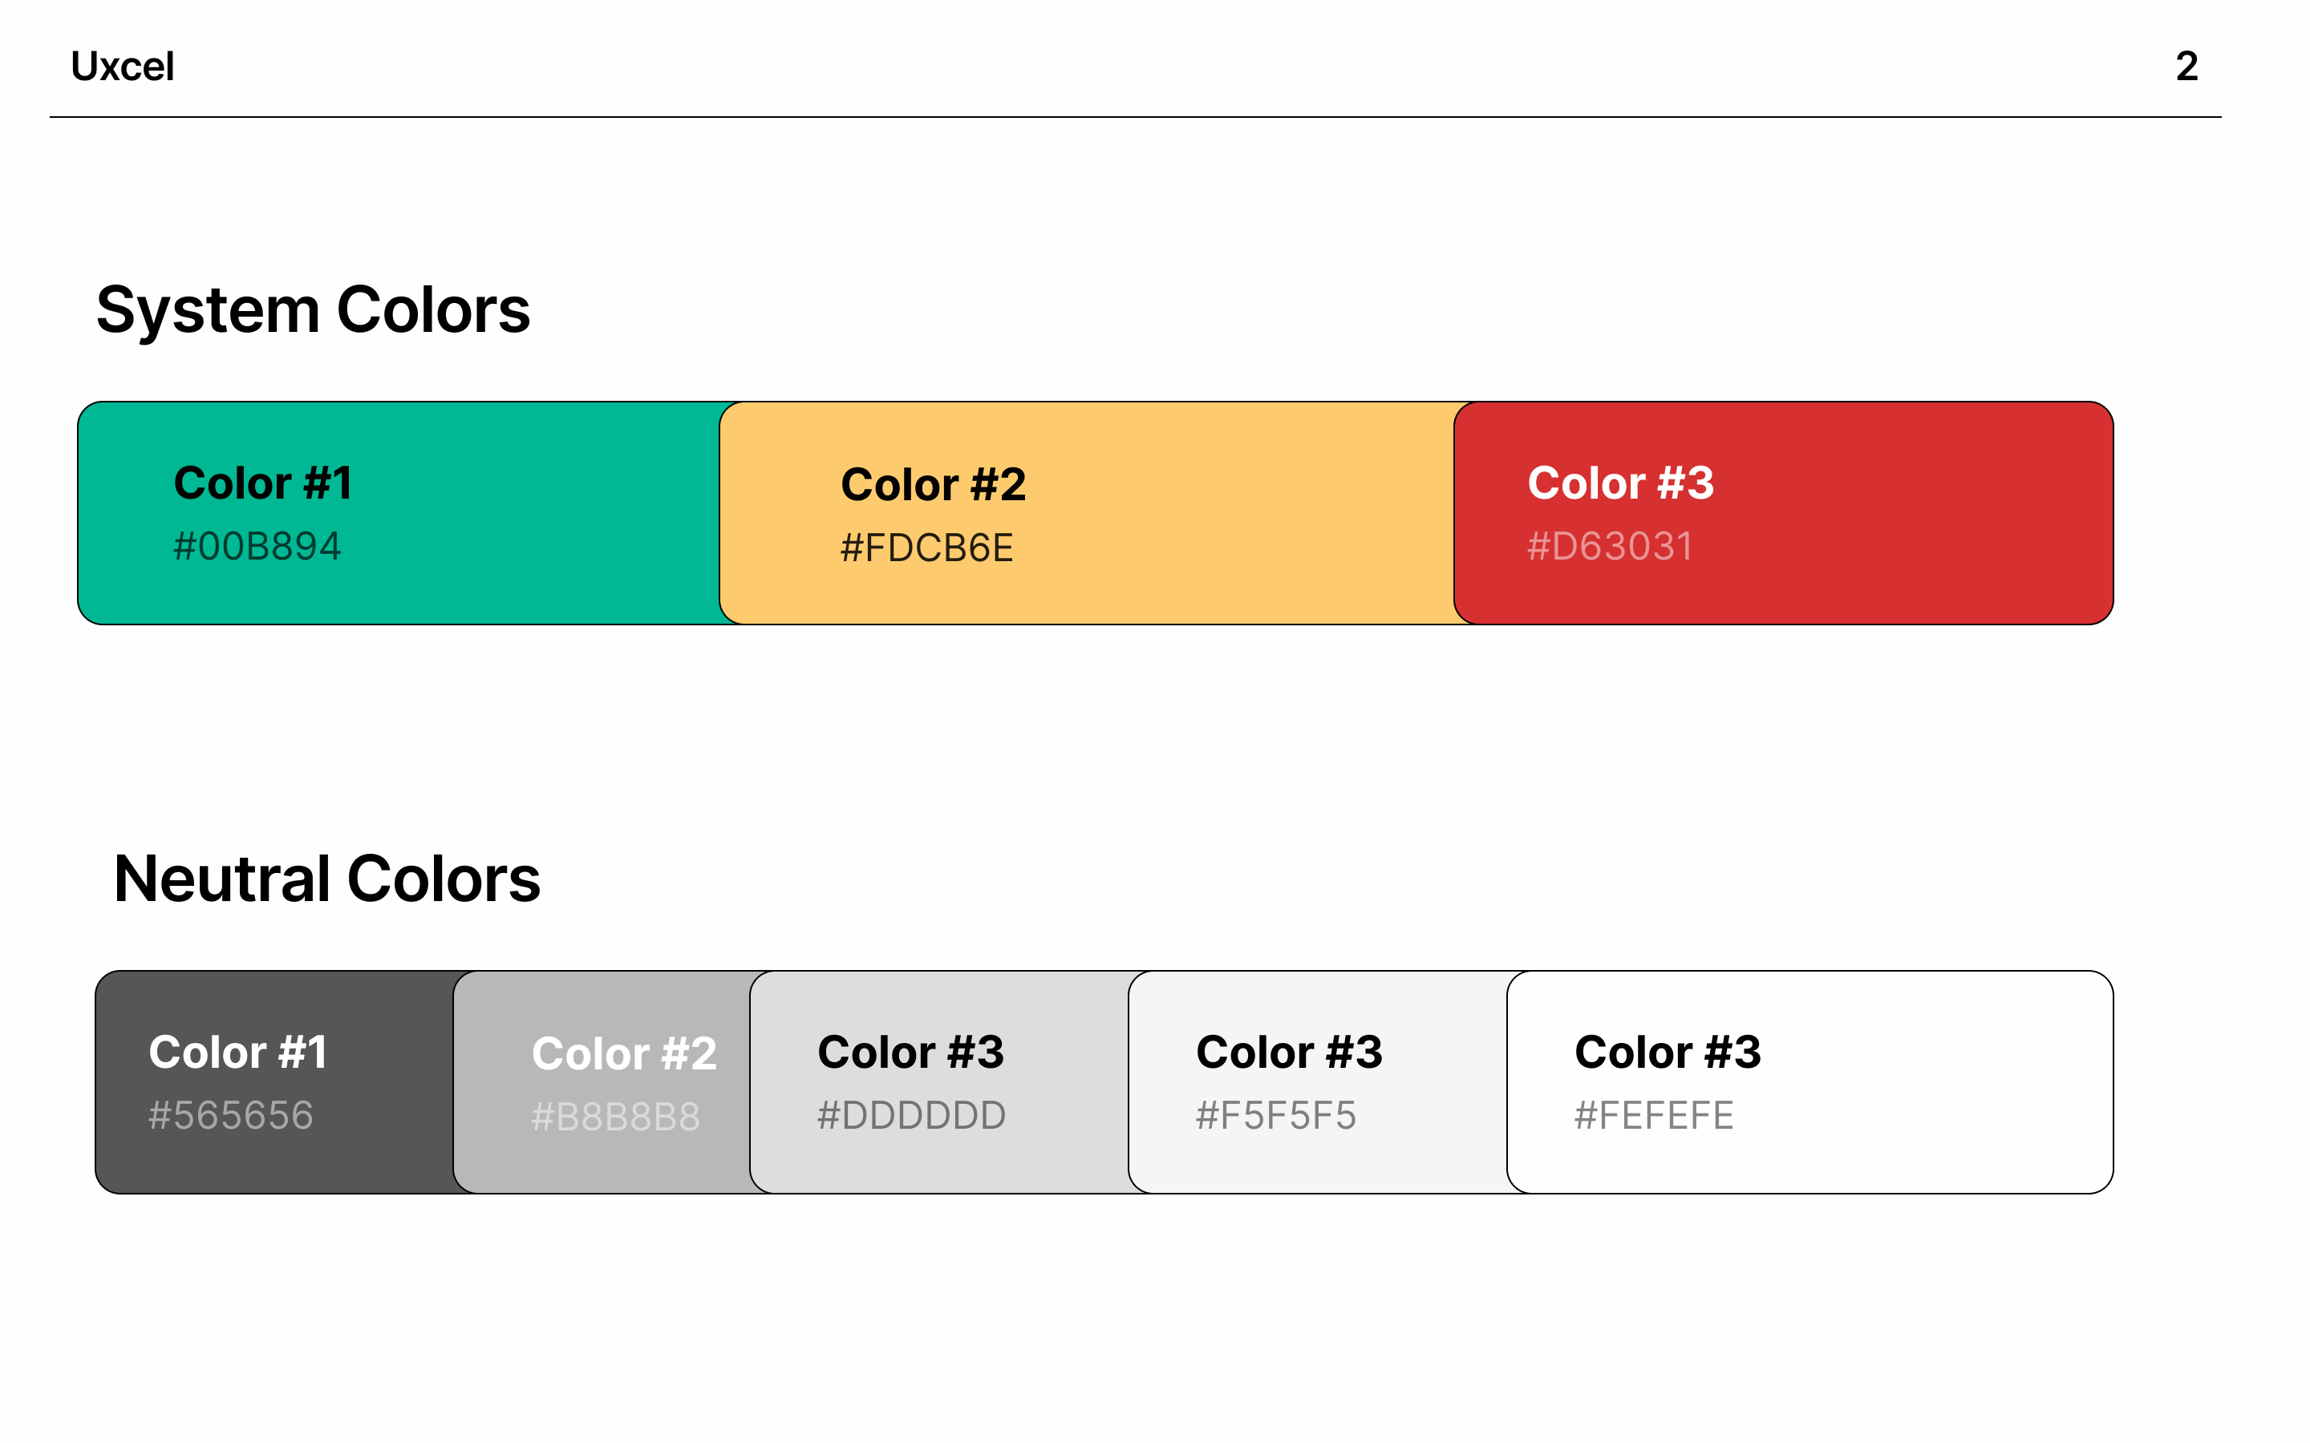Click "Color #2" label on yellow swatch
This screenshot has width=2310, height=1443.
coord(933,485)
